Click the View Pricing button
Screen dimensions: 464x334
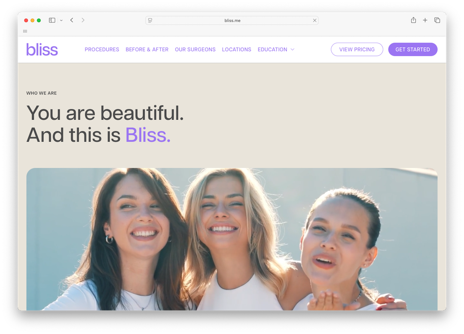coord(357,49)
